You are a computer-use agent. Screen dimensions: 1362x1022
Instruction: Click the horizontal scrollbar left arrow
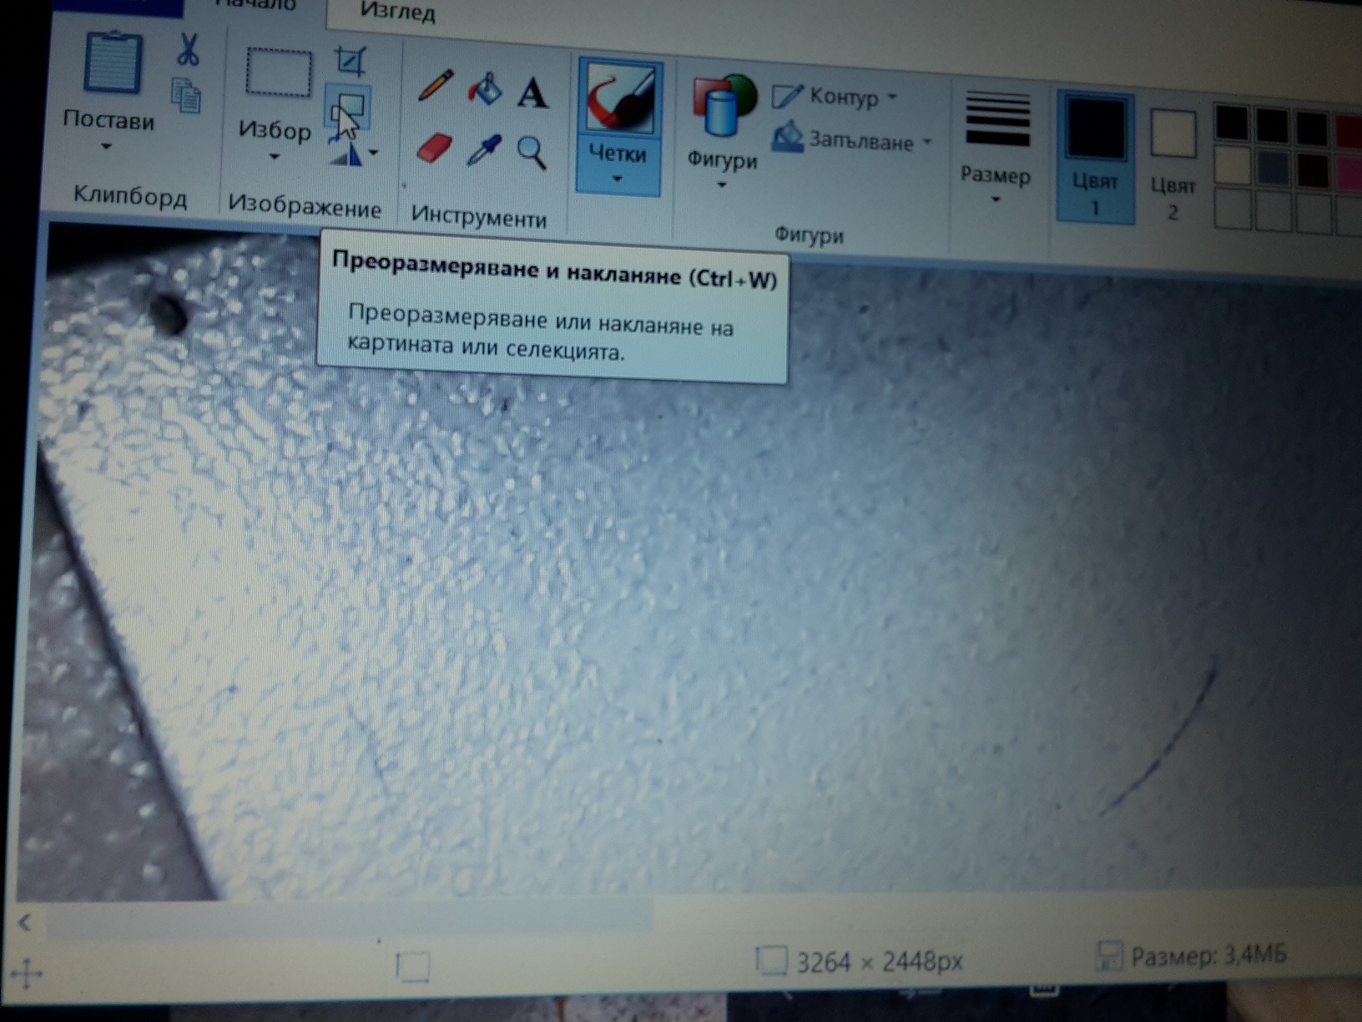pos(25,923)
